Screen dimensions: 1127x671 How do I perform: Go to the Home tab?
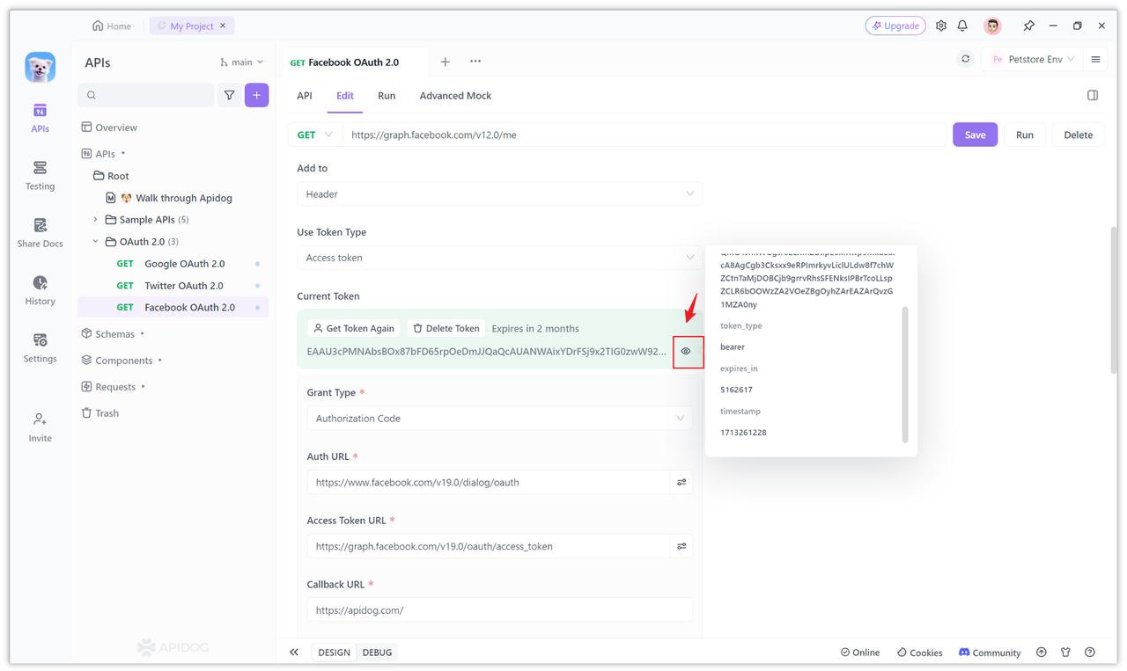tap(112, 26)
